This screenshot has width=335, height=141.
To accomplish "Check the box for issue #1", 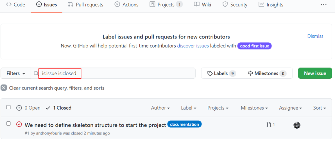I will [9, 124].
